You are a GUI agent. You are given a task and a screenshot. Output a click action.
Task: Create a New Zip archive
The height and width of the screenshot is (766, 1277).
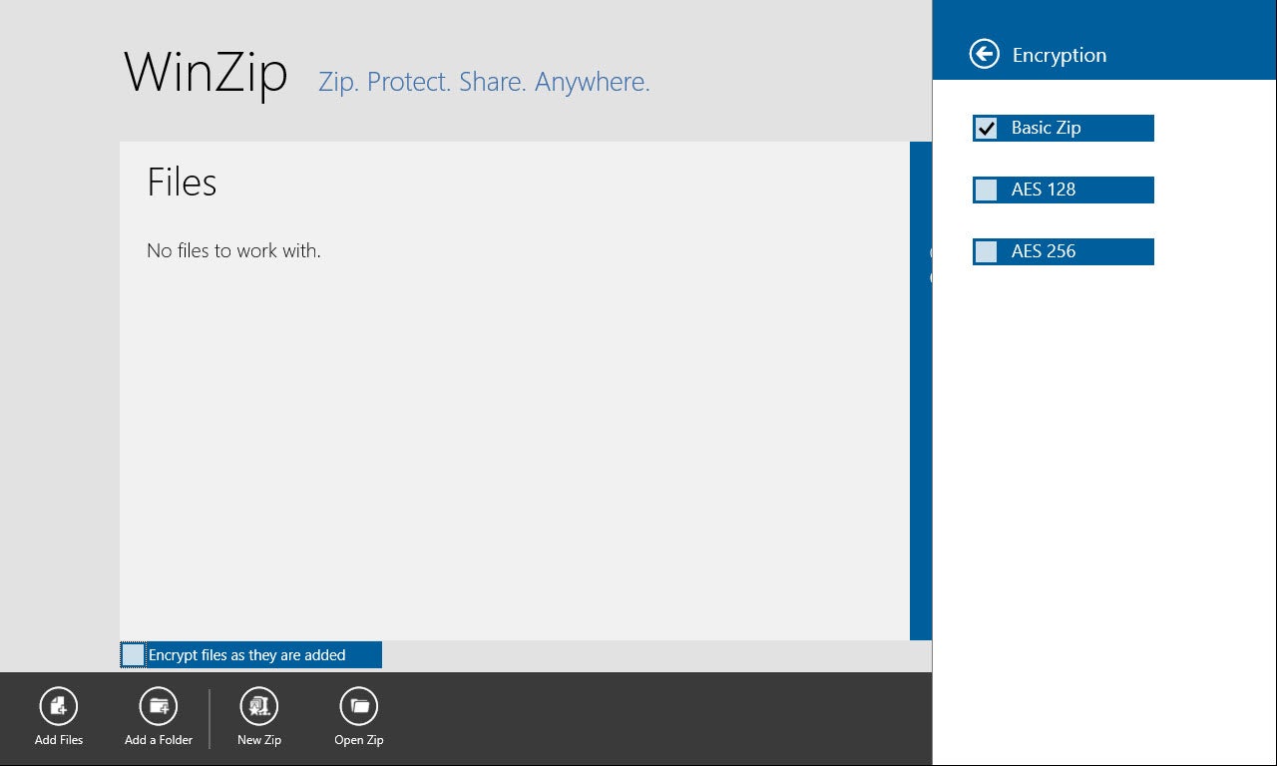click(x=259, y=706)
